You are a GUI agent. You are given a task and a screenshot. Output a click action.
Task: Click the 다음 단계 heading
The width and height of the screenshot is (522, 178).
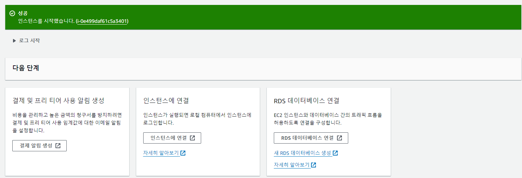26,68
